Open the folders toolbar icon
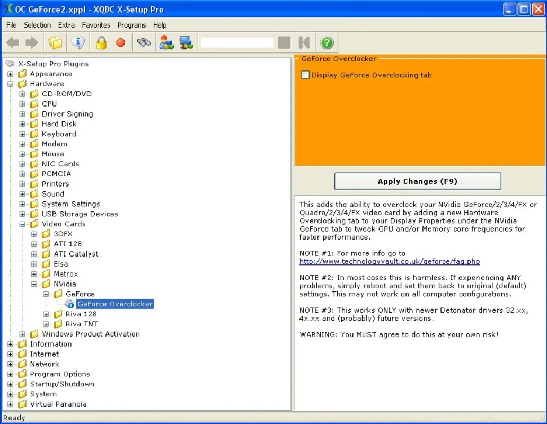Screen dimensions: 547x424 click(55, 42)
